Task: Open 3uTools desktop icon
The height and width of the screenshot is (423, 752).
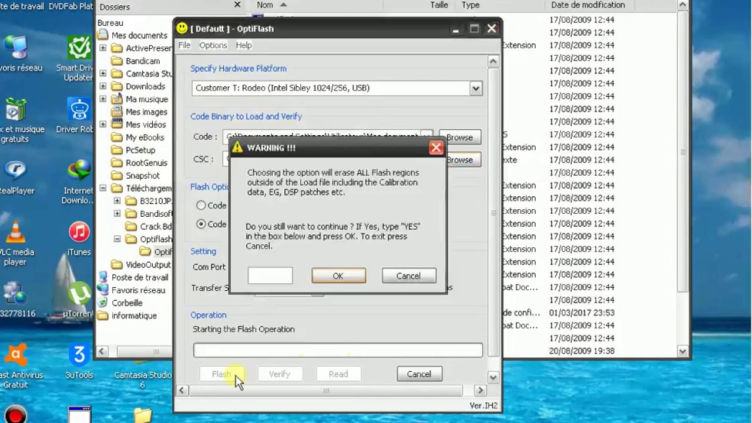Action: [x=79, y=361]
